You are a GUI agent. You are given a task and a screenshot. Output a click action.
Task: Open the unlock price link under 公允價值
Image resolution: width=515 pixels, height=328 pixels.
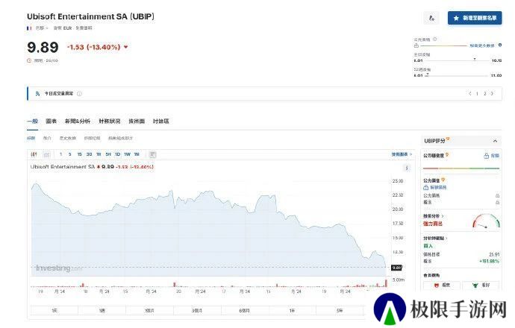(435, 188)
